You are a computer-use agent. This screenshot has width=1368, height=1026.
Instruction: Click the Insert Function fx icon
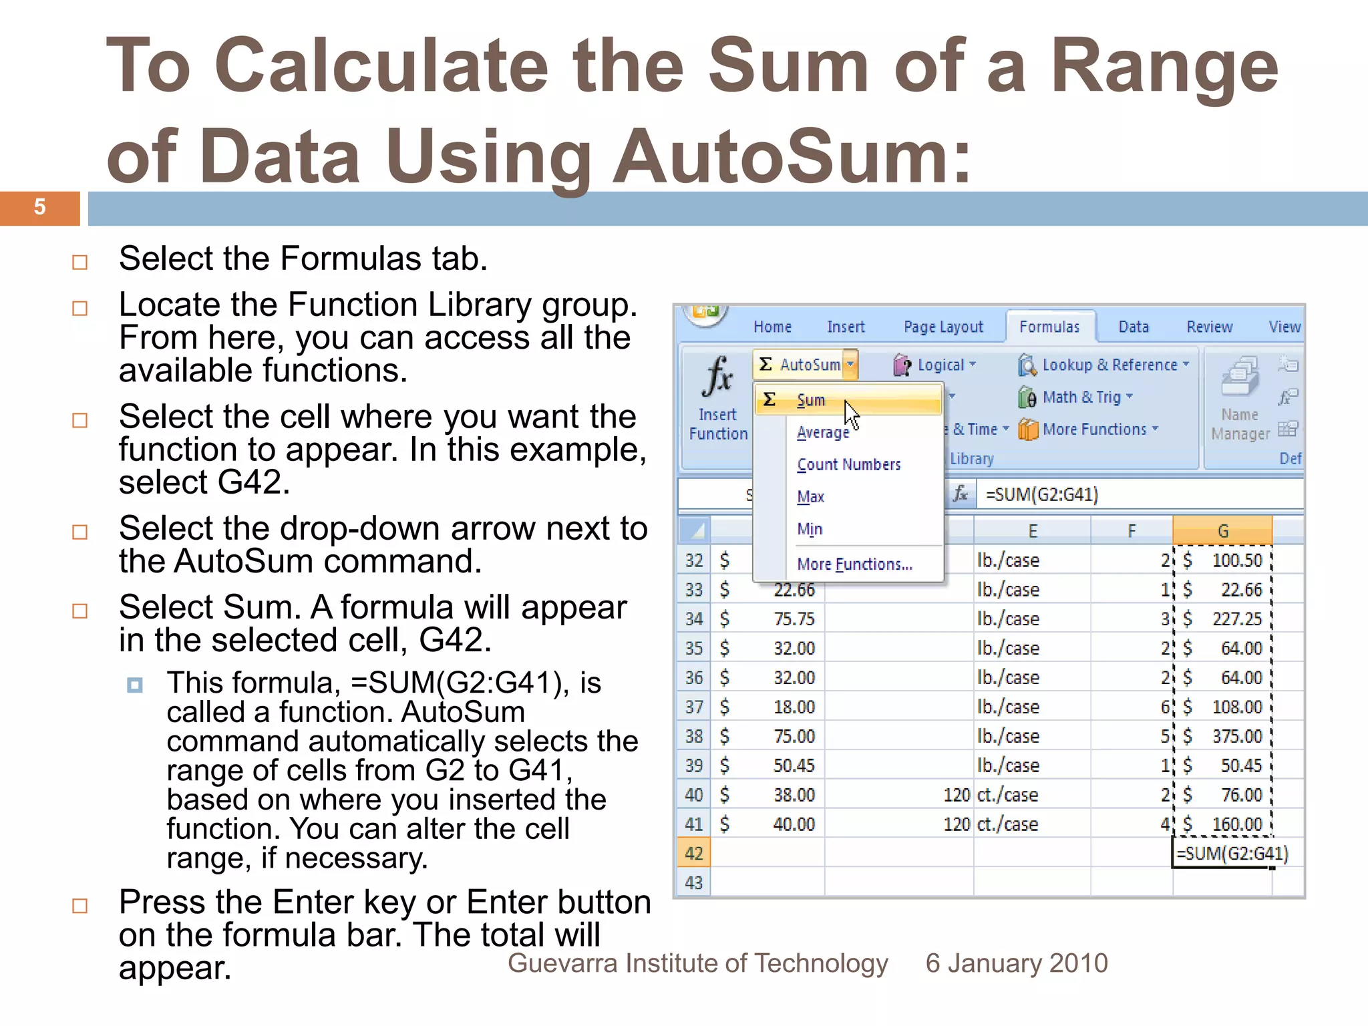click(717, 377)
